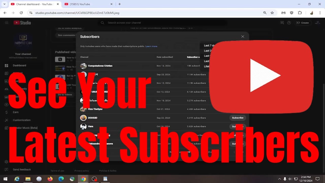Show hidden system tray icons

(x=280, y=179)
